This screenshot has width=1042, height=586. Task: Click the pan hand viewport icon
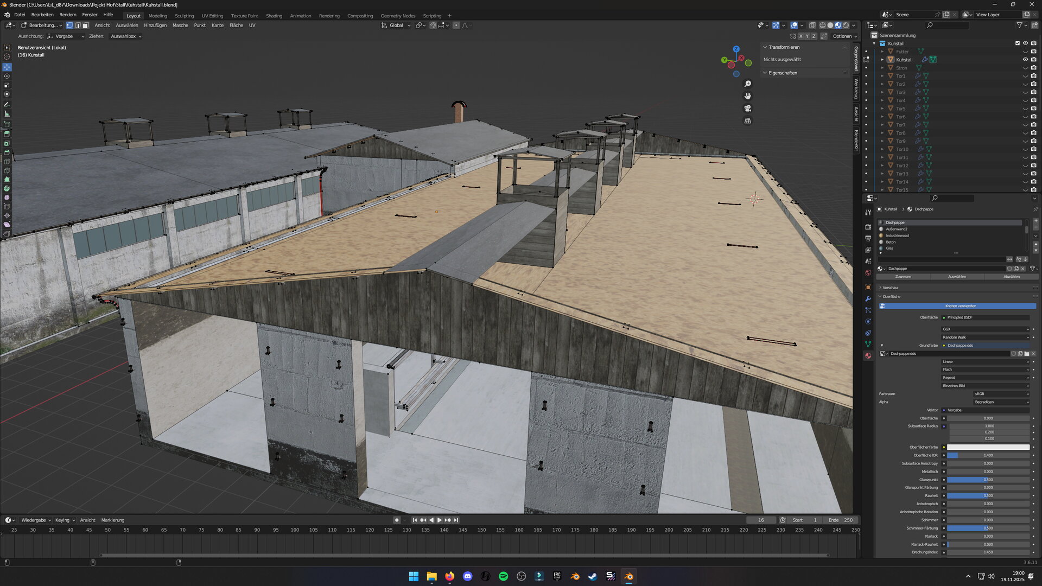click(x=748, y=96)
